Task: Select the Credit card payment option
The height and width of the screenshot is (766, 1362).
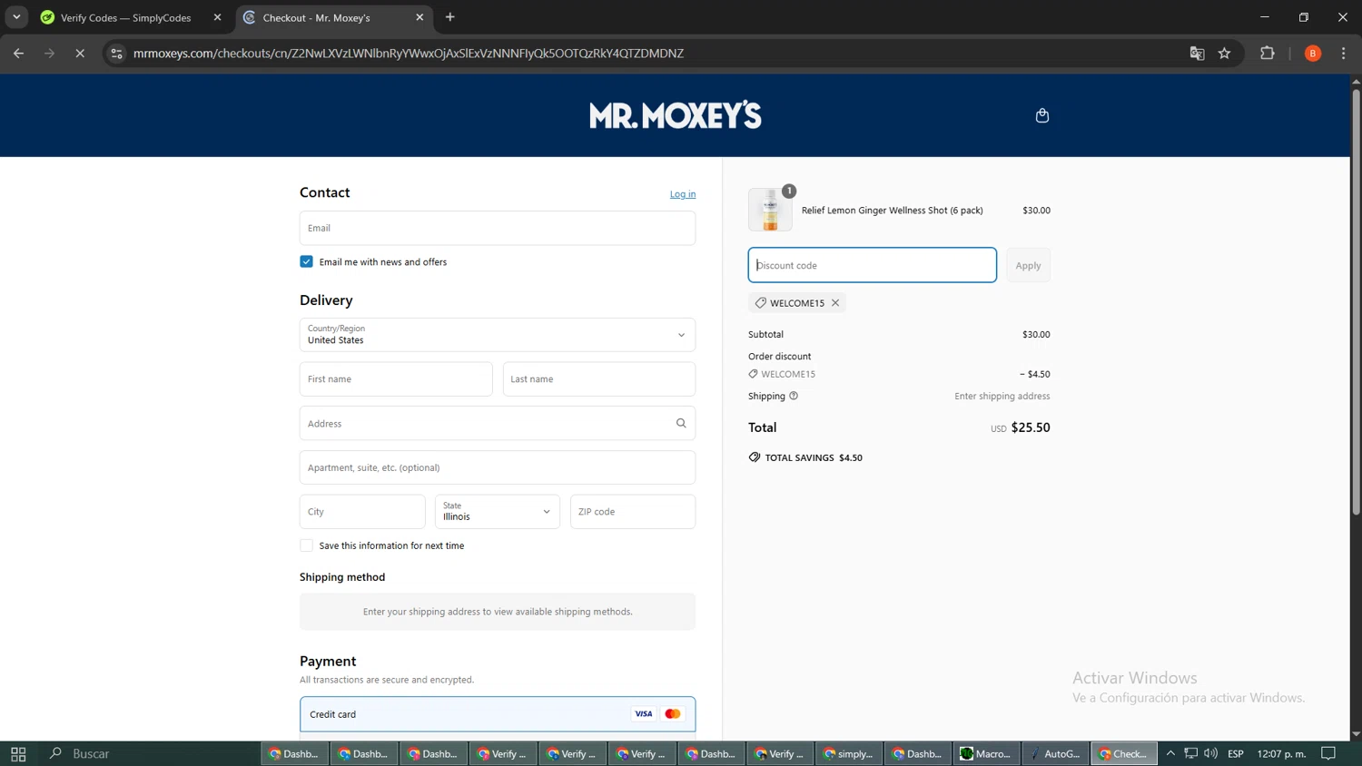Action: click(498, 714)
